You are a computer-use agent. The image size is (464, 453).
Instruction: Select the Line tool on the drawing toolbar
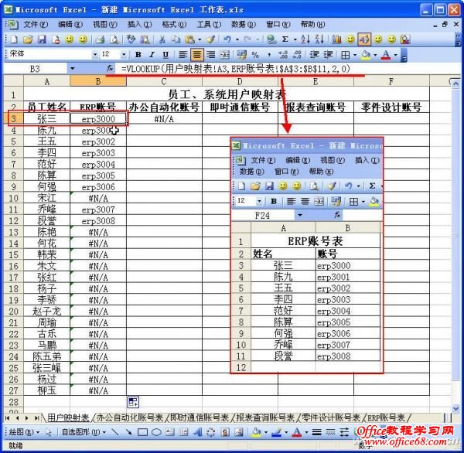click(114, 432)
